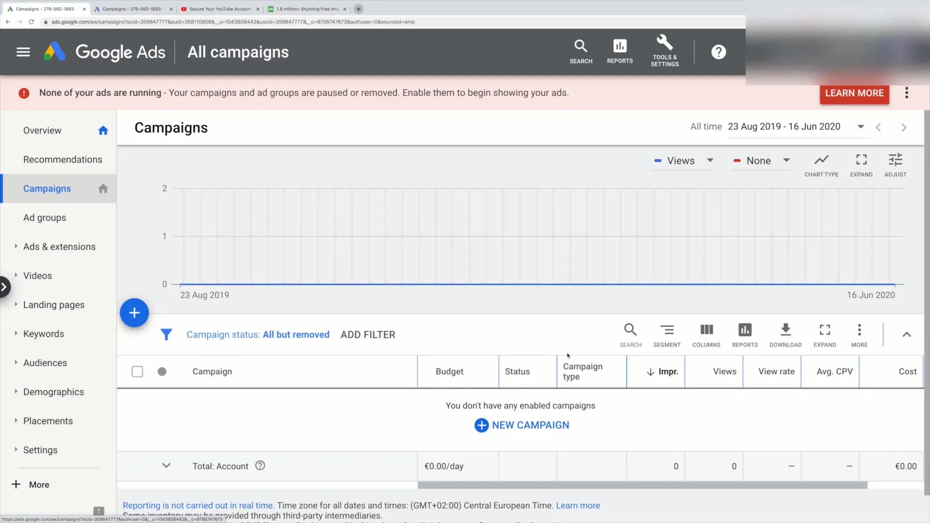The image size is (930, 523).
Task: Search the campaigns table
Action: 630,335
